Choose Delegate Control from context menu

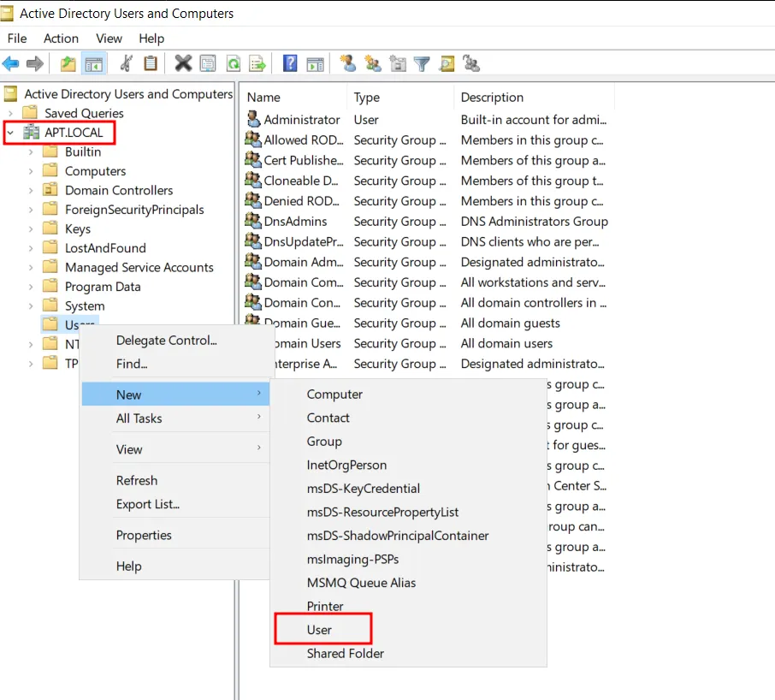(175, 340)
